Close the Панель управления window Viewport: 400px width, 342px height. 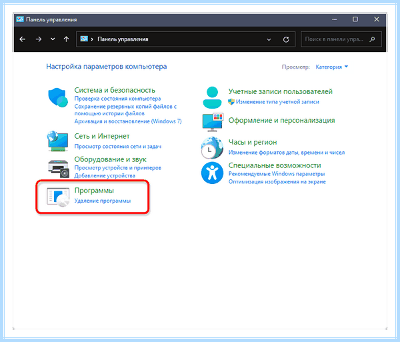(x=377, y=19)
